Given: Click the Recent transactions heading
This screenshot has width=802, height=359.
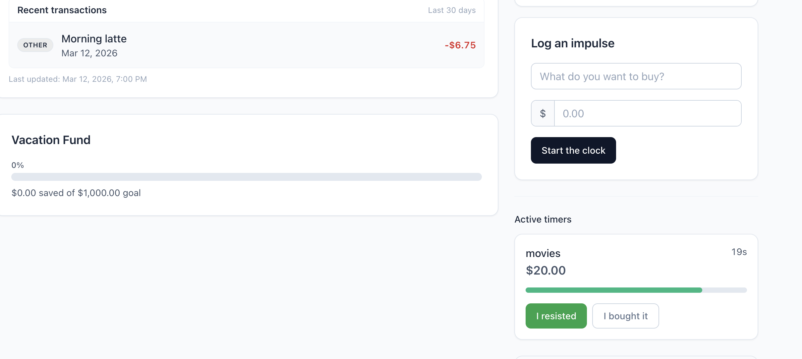Looking at the screenshot, I should [62, 10].
